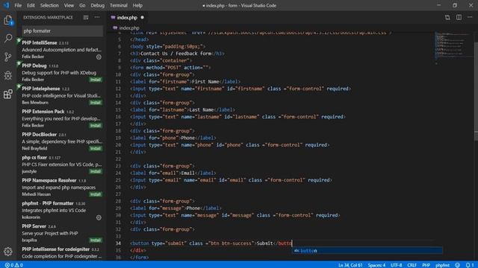Open the Explorer view in activity bar
The height and width of the screenshot is (268, 478).
pyautogui.click(x=8, y=20)
